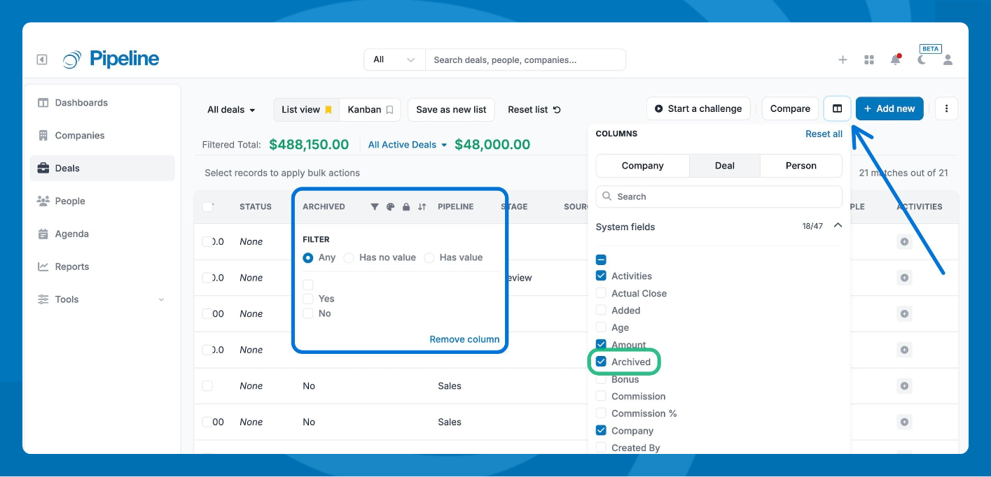
Task: Enable the Commission column checkbox
Action: pyautogui.click(x=601, y=396)
